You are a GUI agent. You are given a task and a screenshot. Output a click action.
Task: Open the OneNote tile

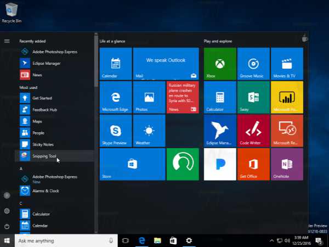[287, 164]
